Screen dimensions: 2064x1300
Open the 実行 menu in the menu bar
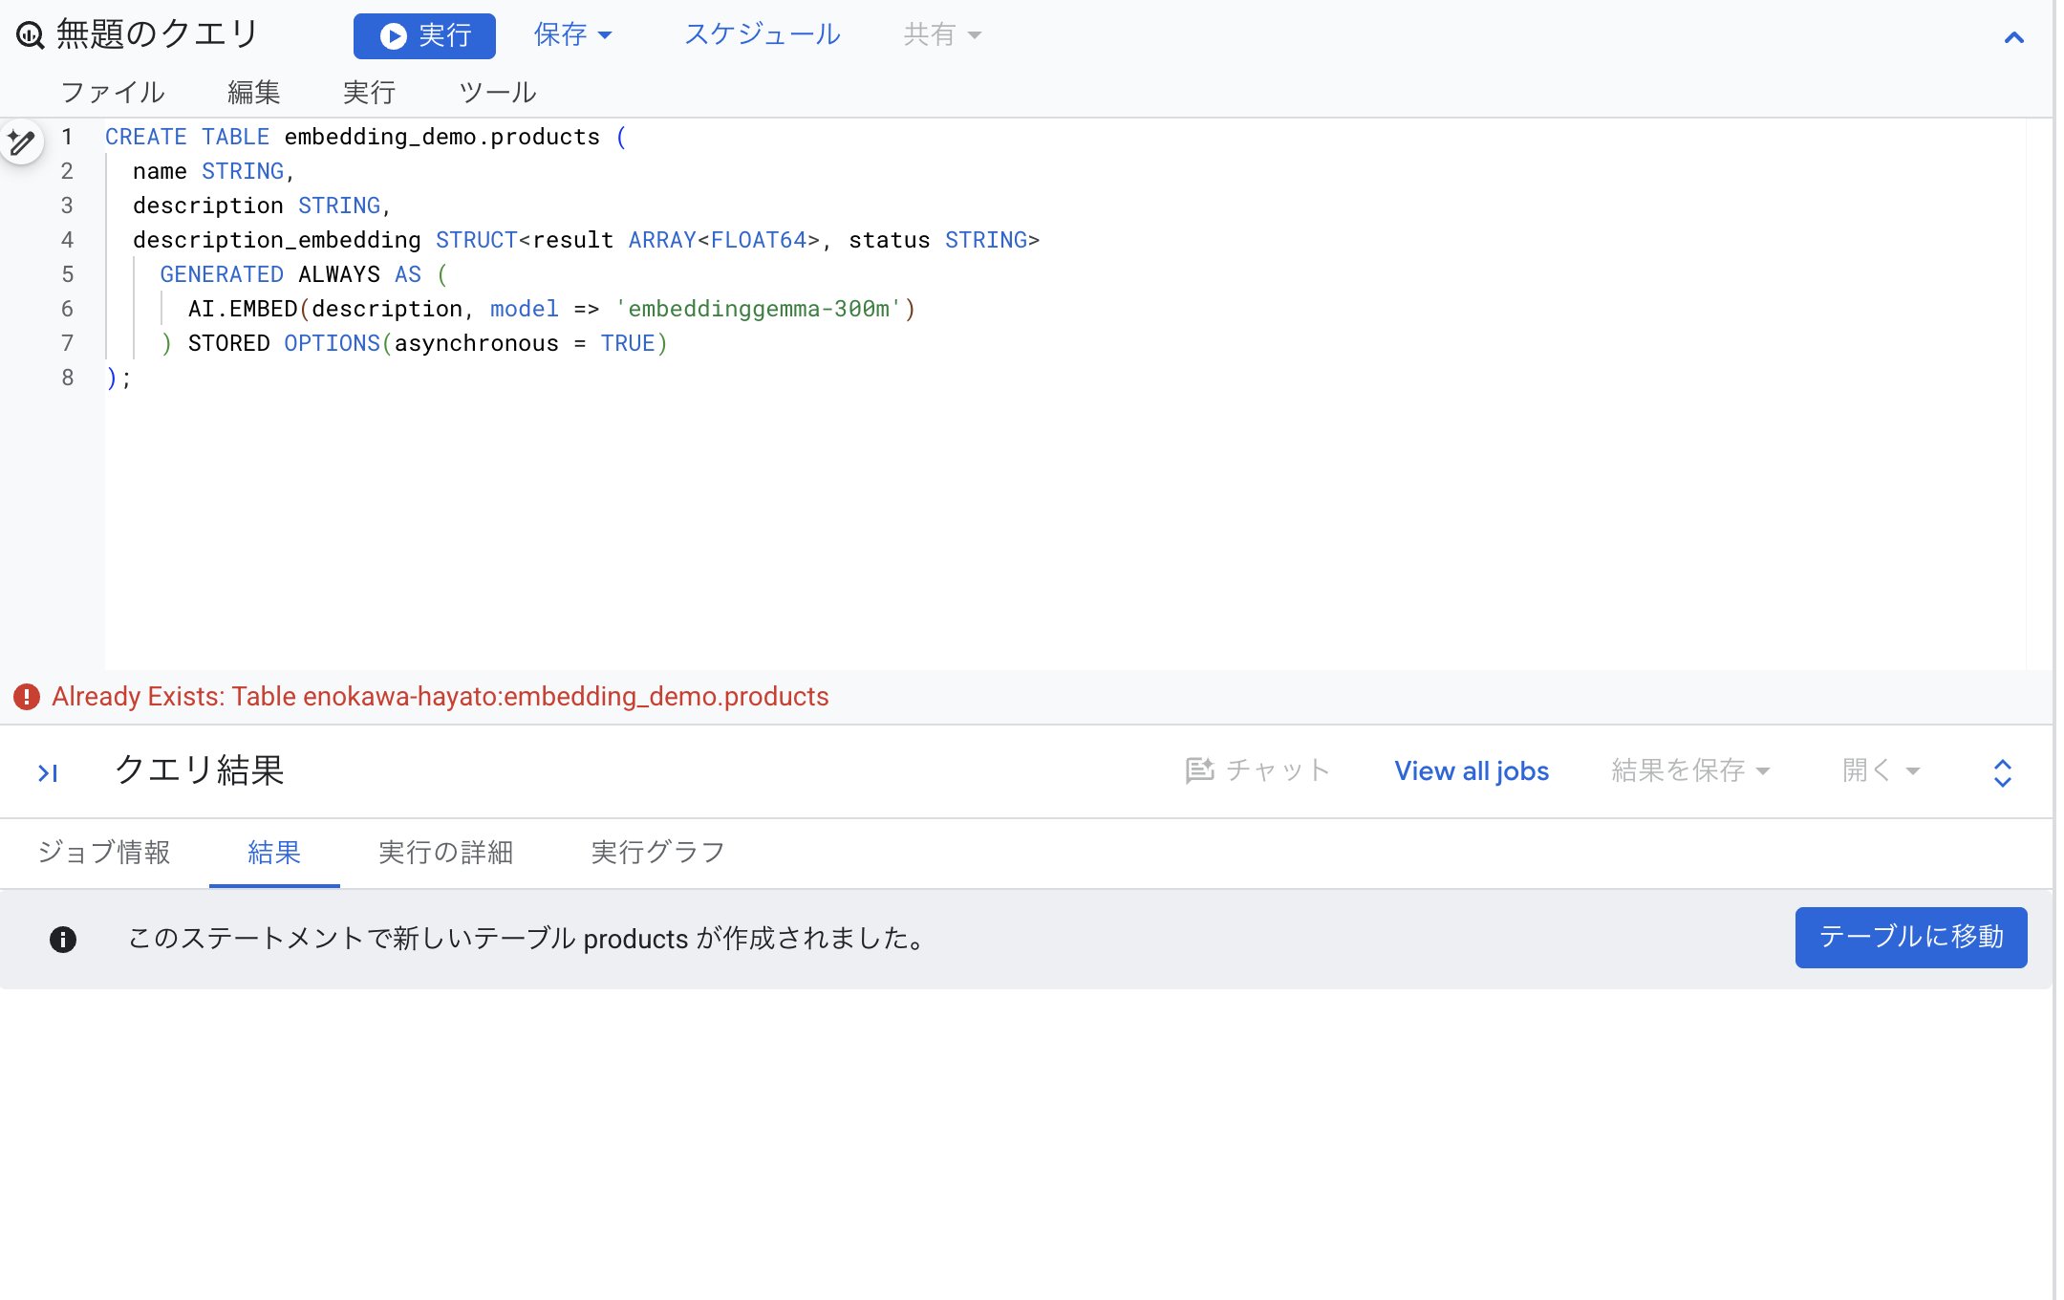point(369,93)
